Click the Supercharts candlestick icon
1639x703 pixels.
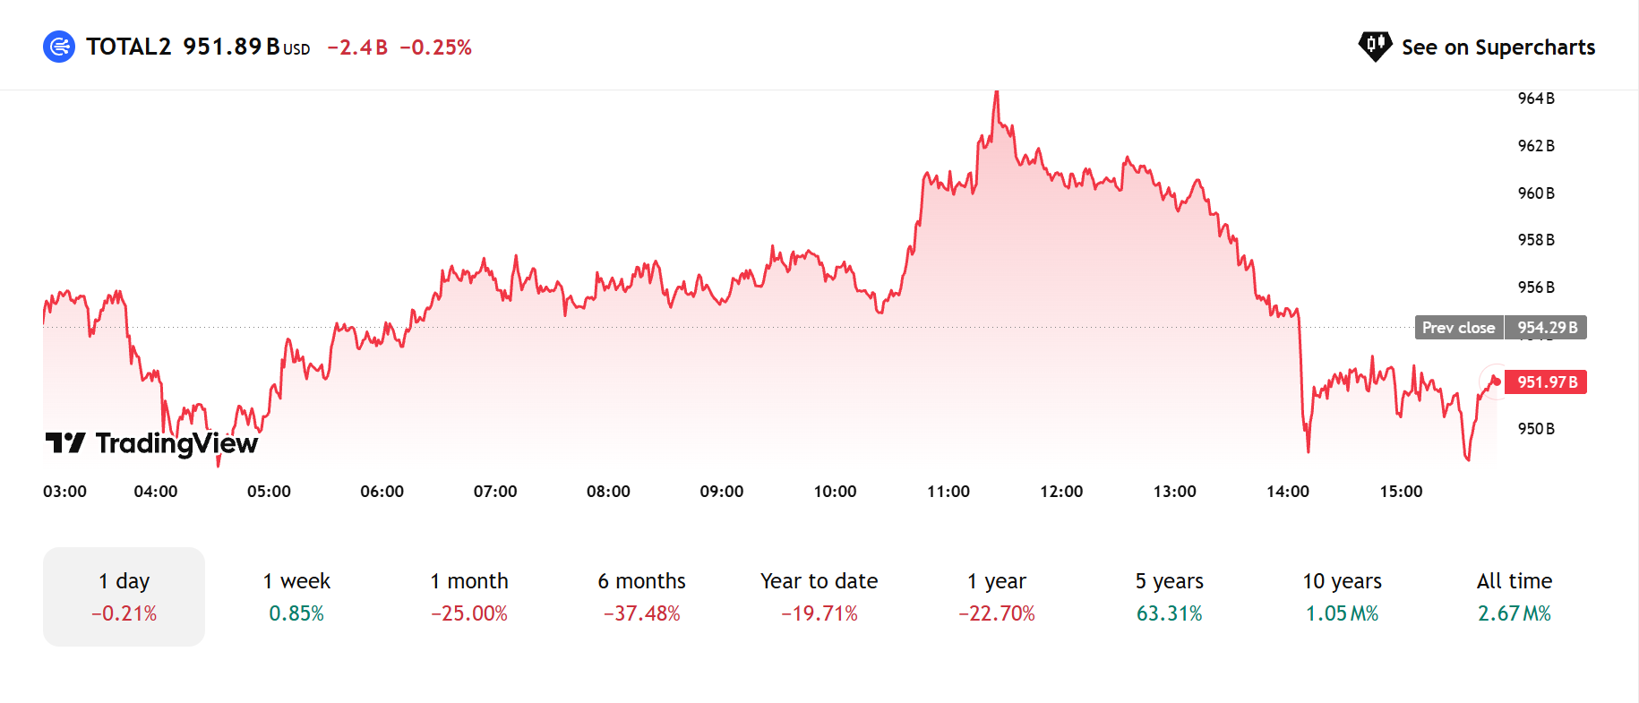[x=1375, y=46]
